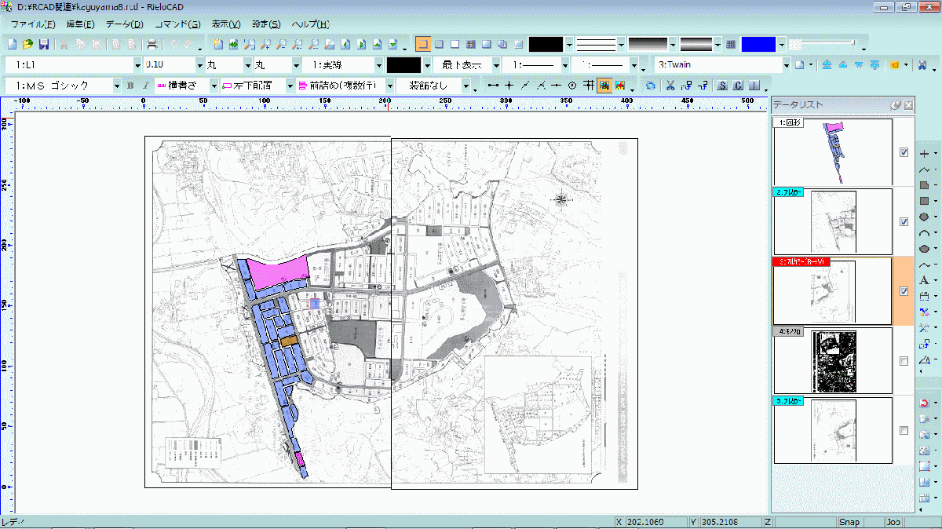942x529 pixels.
Task: Toggle the highlighted raster display button in snap toolbar
Action: tap(604, 86)
